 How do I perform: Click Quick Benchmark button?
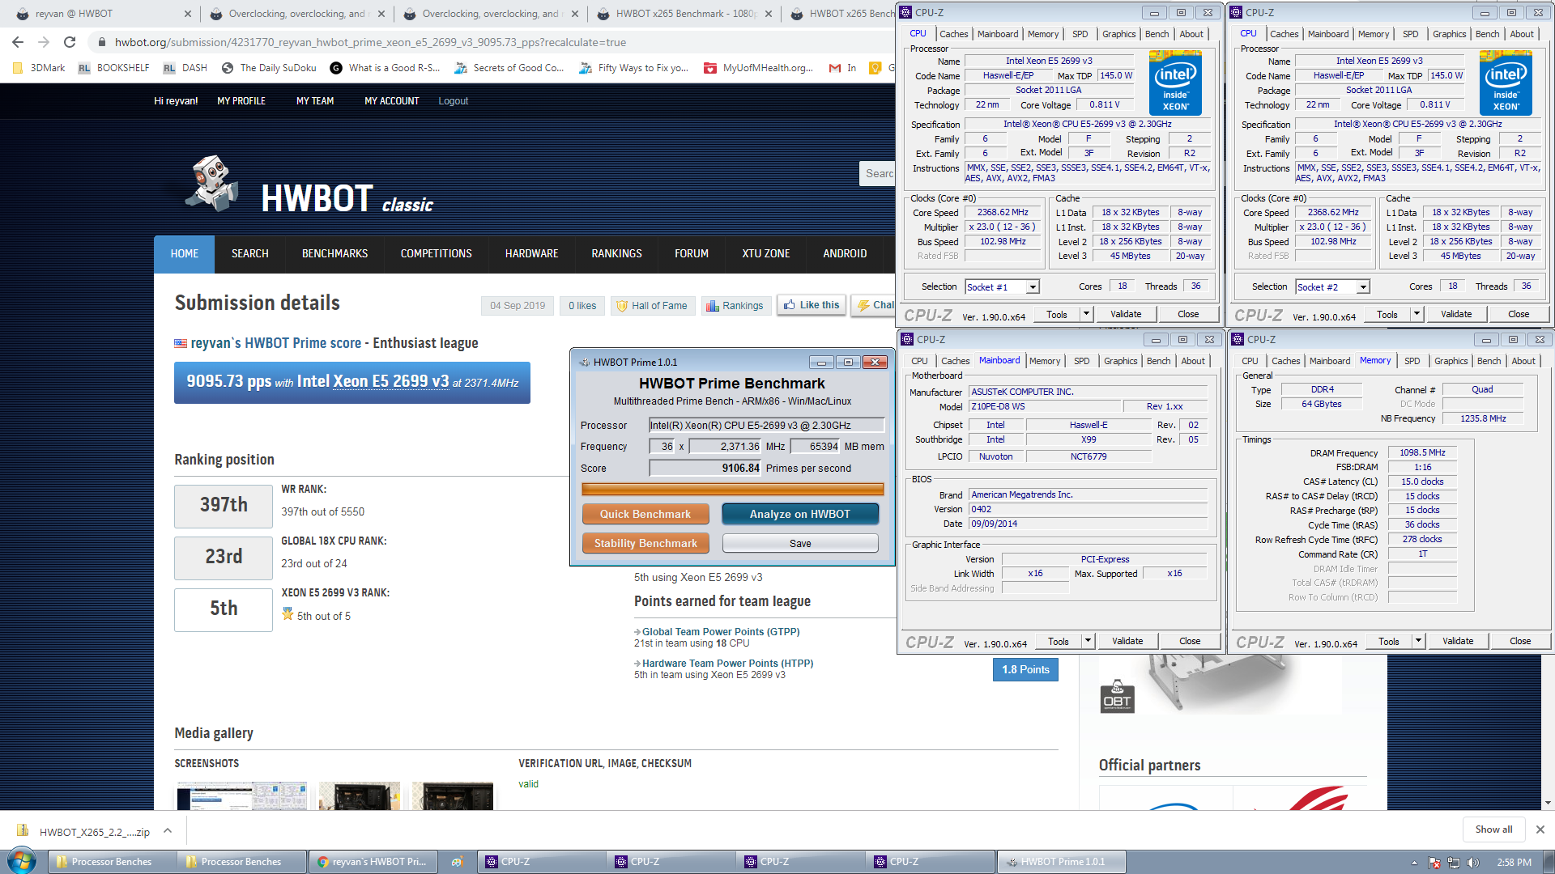click(645, 514)
